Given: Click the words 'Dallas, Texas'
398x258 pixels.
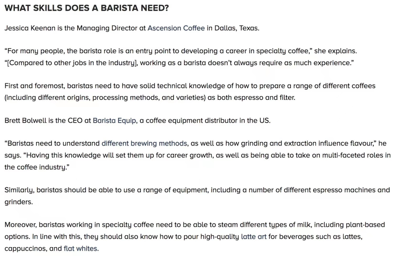Looking at the screenshot, I should 236,28.
